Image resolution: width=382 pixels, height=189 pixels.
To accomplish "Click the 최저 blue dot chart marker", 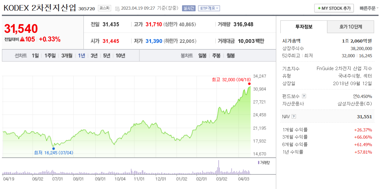I will 53,148.
